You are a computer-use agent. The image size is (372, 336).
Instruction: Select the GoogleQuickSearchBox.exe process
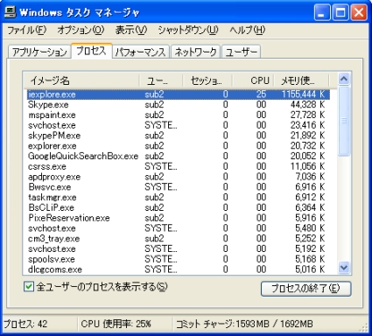click(x=179, y=156)
